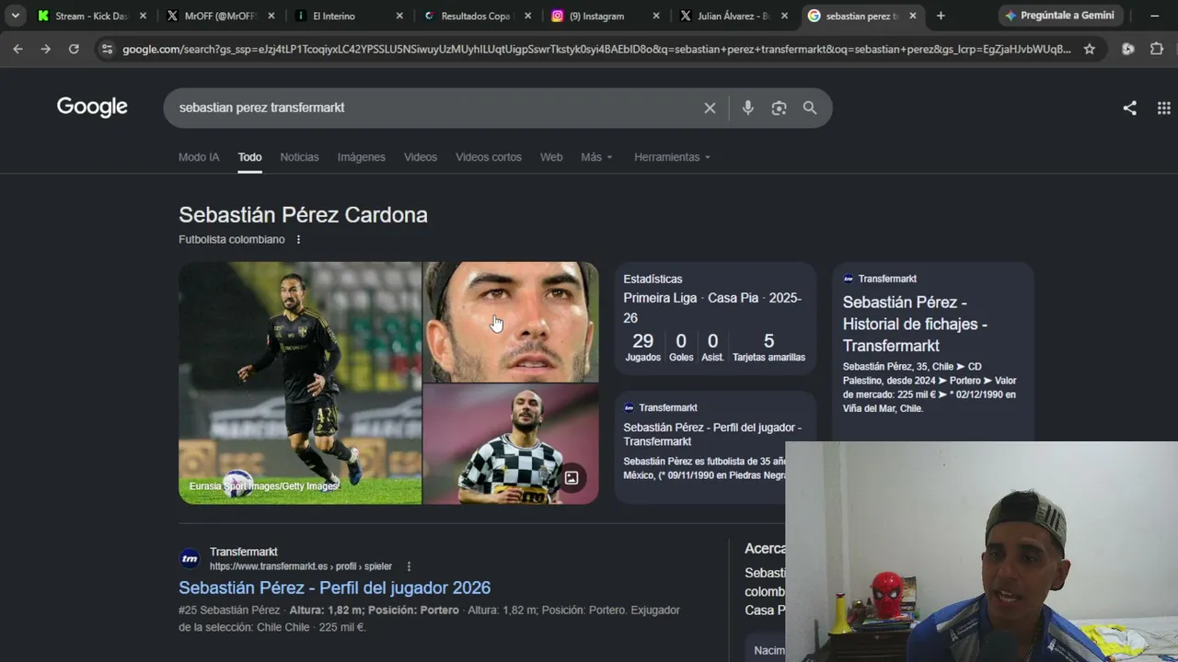The image size is (1178, 662).
Task: Reload the Google results page
Action: pos(74,49)
